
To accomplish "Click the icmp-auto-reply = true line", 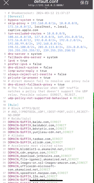I will [x=27, y=71].
